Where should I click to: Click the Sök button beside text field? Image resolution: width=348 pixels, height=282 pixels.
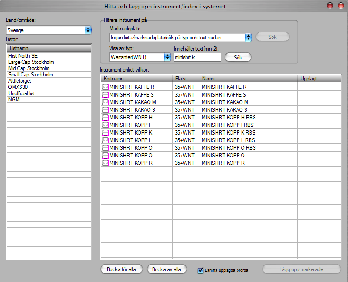(238, 57)
